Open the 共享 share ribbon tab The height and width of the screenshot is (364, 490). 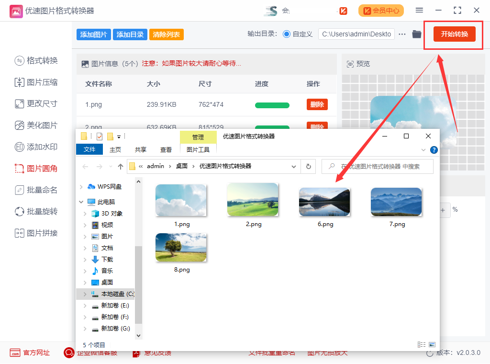(141, 149)
